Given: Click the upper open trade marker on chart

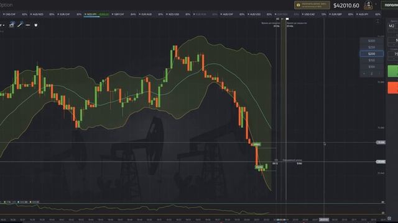Looking at the screenshot, I should tap(257, 144).
